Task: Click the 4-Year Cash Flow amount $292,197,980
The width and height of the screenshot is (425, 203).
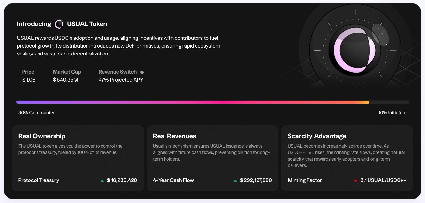Action: (256, 180)
